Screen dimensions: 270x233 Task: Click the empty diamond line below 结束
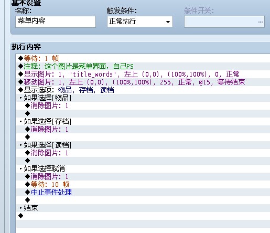pos(143,216)
